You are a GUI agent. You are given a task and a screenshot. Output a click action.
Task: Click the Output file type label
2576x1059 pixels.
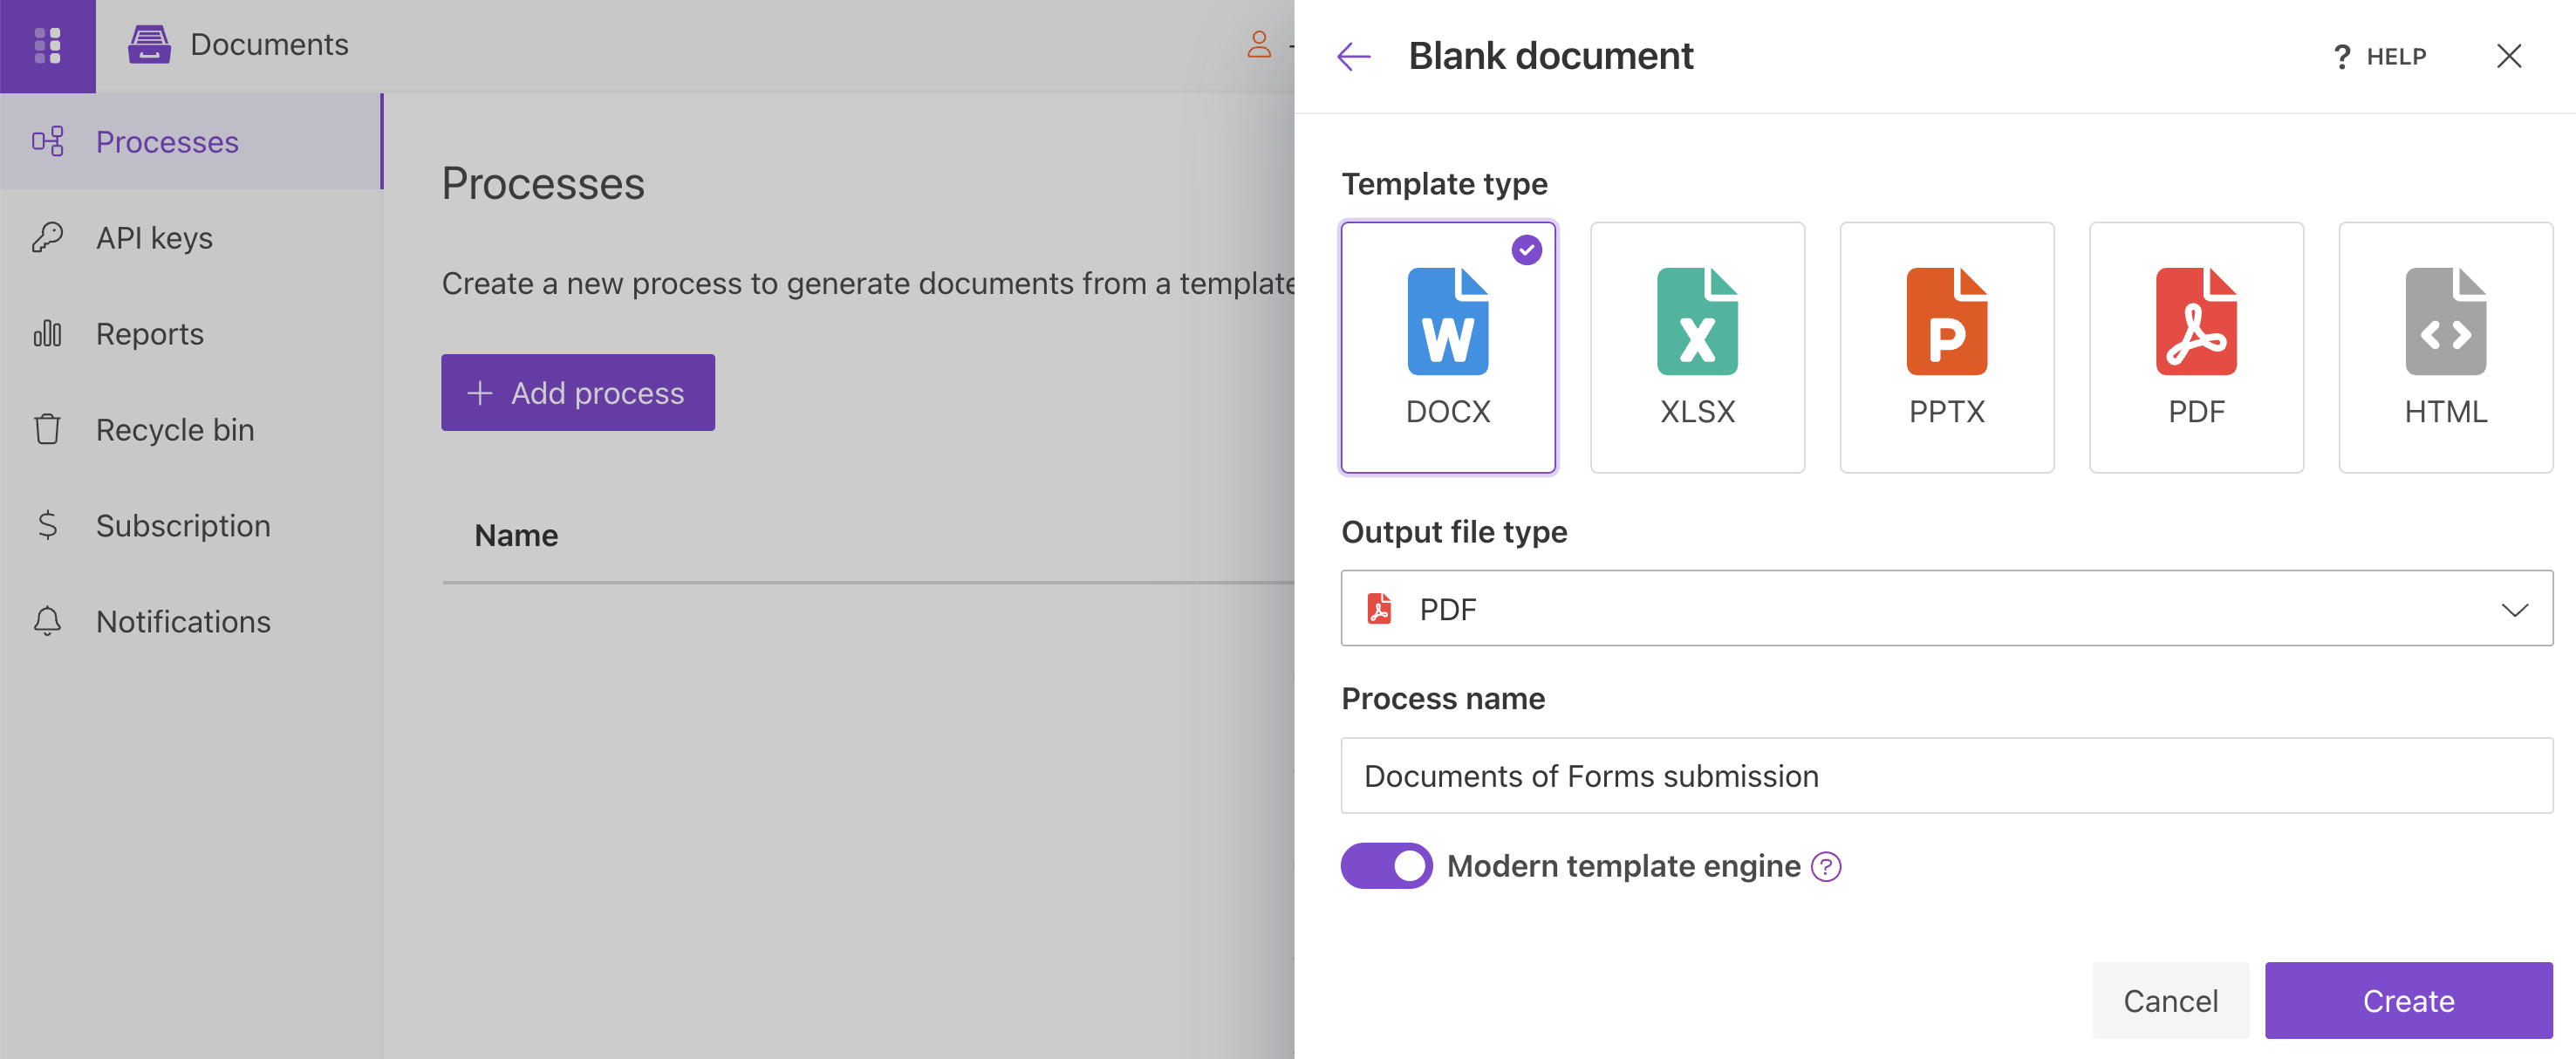coord(1454,532)
